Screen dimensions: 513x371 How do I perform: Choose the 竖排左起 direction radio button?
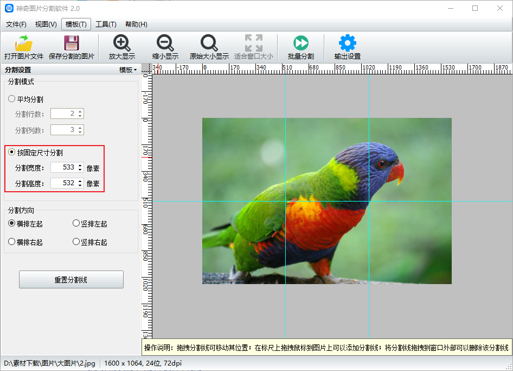pyautogui.click(x=76, y=223)
